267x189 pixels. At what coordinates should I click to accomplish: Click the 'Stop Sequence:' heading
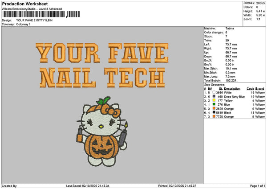pyautogui.click(x=214, y=85)
